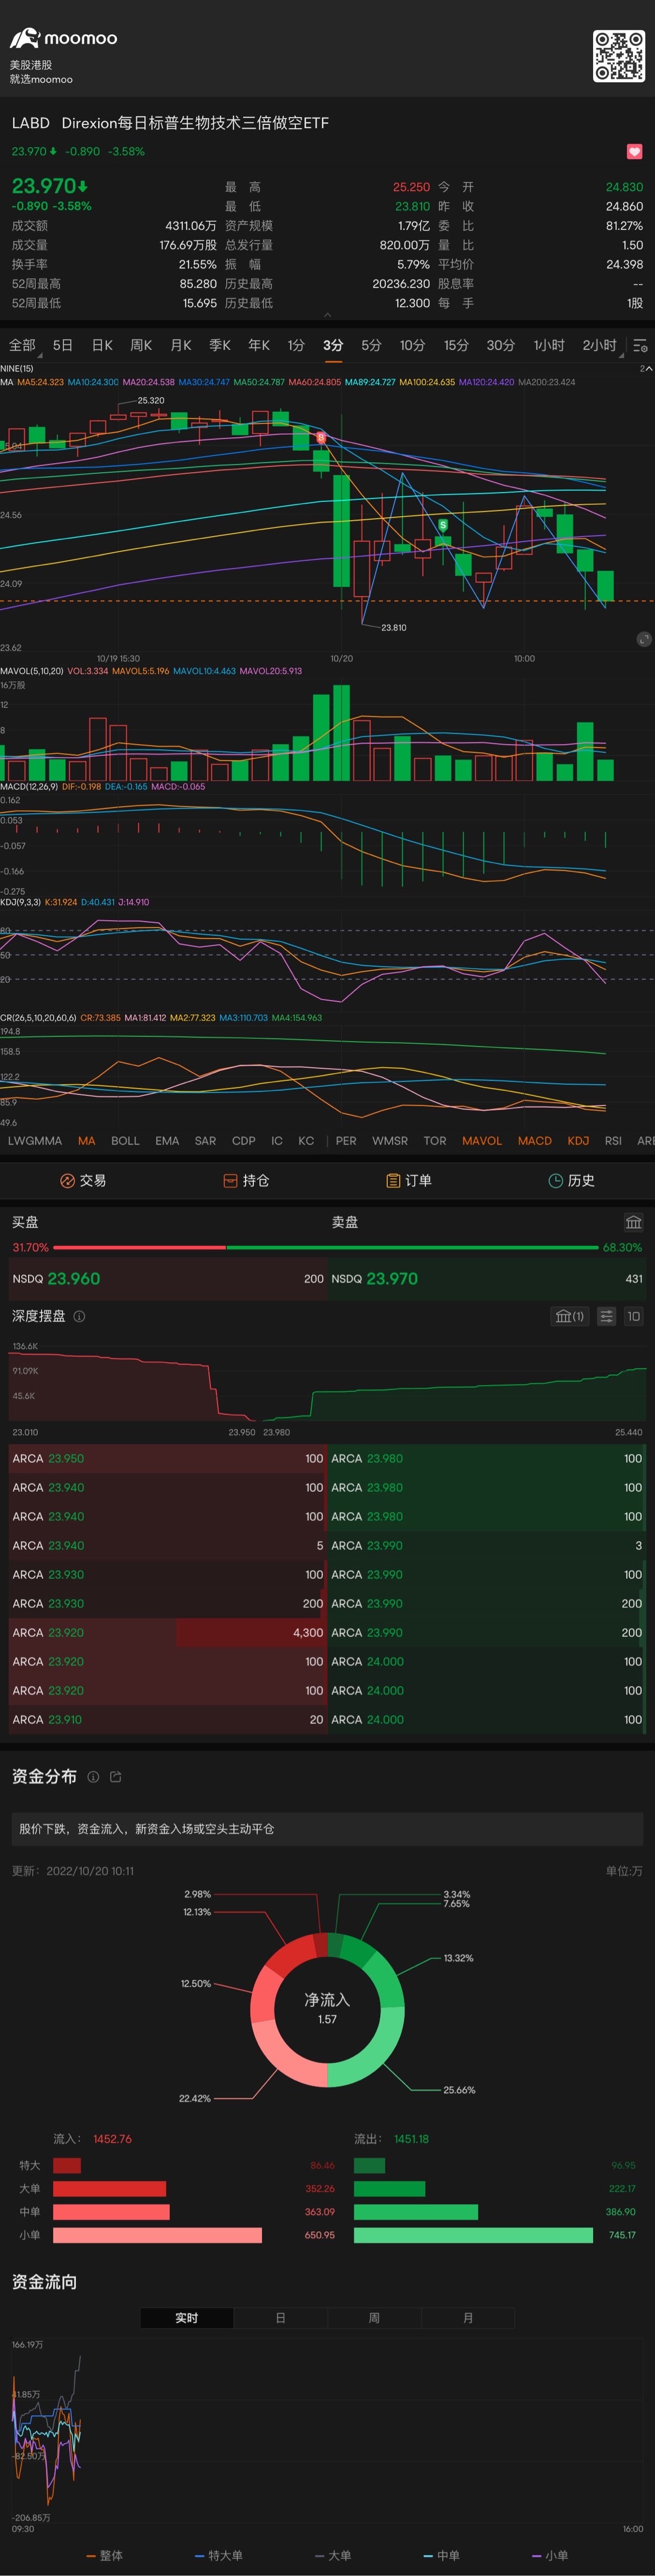This screenshot has height=2576, width=655.
Task: Open the QR code image
Action: pyautogui.click(x=619, y=56)
